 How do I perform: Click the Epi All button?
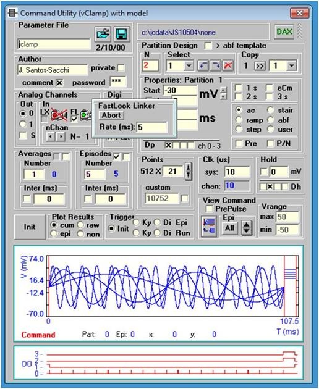[229, 228]
